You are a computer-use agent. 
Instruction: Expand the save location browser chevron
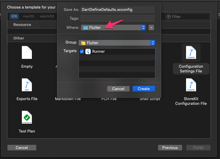[x=151, y=28]
